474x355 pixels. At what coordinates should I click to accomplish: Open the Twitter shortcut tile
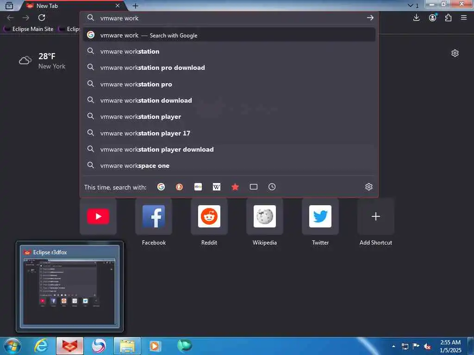coord(320,216)
